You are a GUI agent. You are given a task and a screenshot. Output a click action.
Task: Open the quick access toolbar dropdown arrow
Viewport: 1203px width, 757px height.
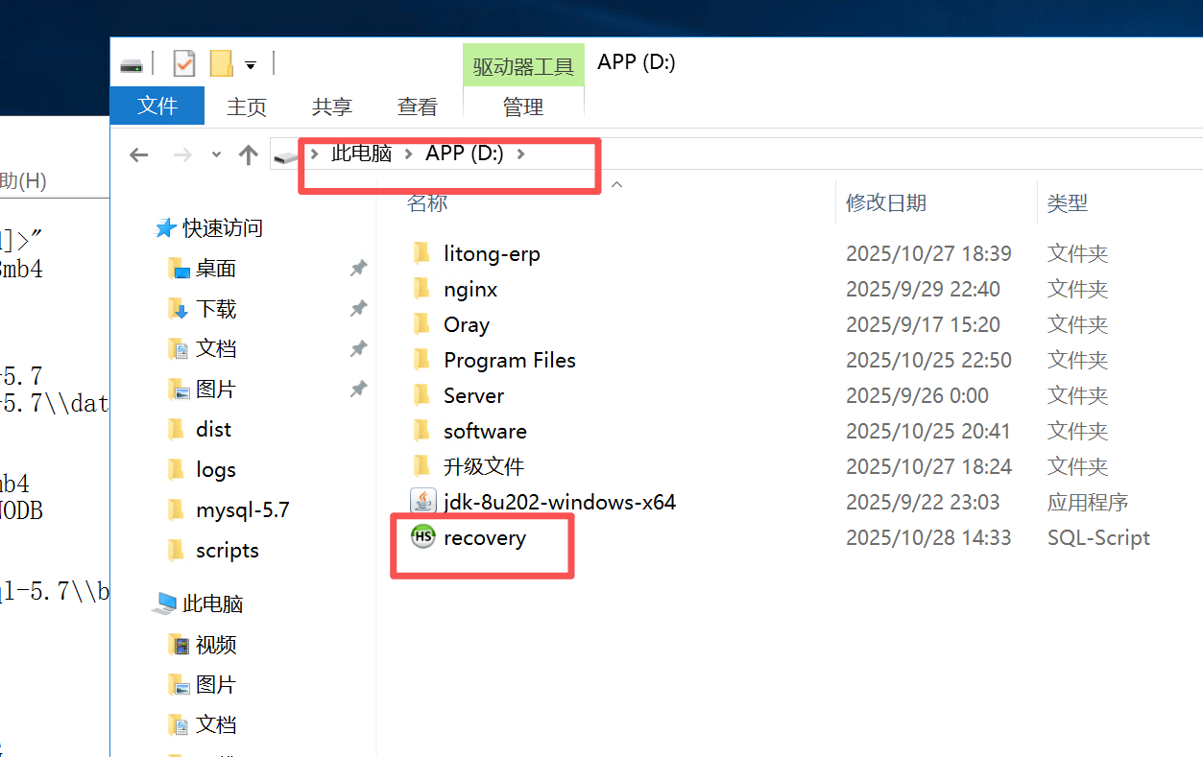(x=251, y=65)
